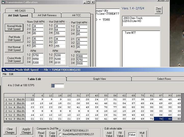Click the Read File button
The width and height of the screenshot is (184, 137).
(41, 134)
